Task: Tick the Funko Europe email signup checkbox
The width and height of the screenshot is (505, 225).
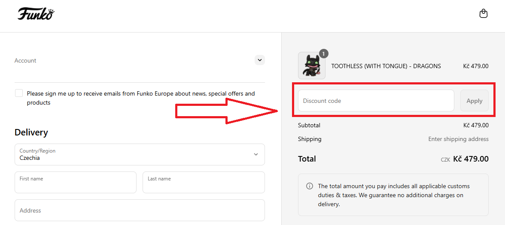Action: 19,93
